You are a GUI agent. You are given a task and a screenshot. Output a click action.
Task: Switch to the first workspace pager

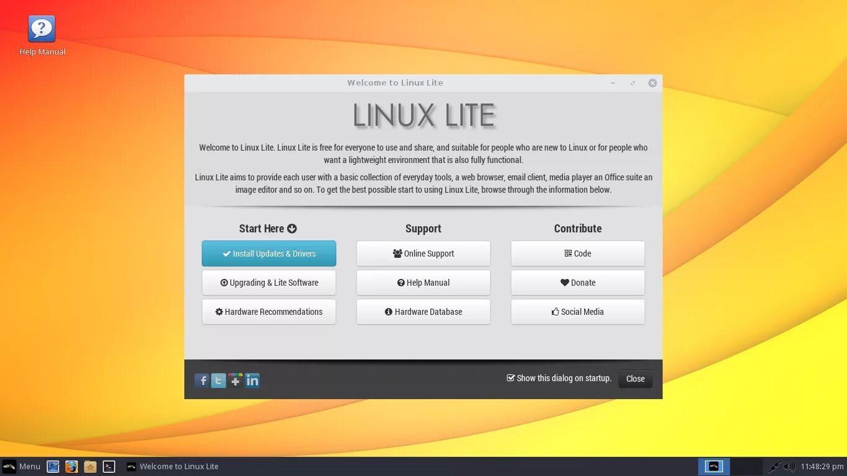pos(714,467)
